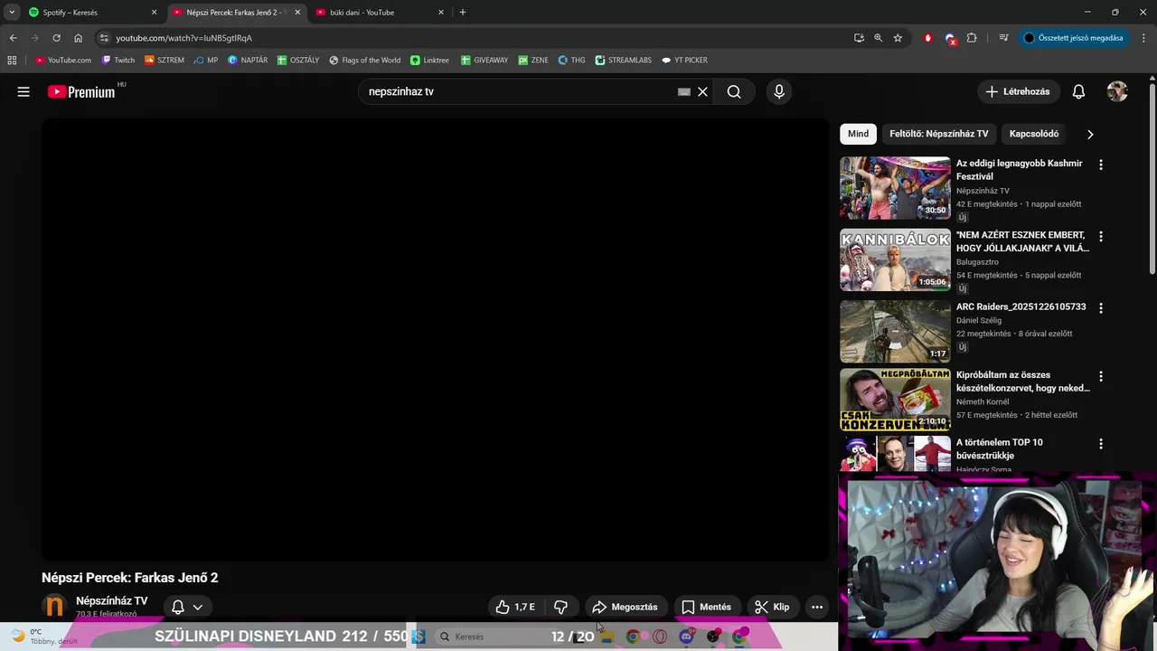Open the YT PICKER bookmark

pyautogui.click(x=684, y=61)
